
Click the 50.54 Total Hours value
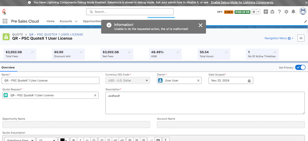[x=204, y=52]
